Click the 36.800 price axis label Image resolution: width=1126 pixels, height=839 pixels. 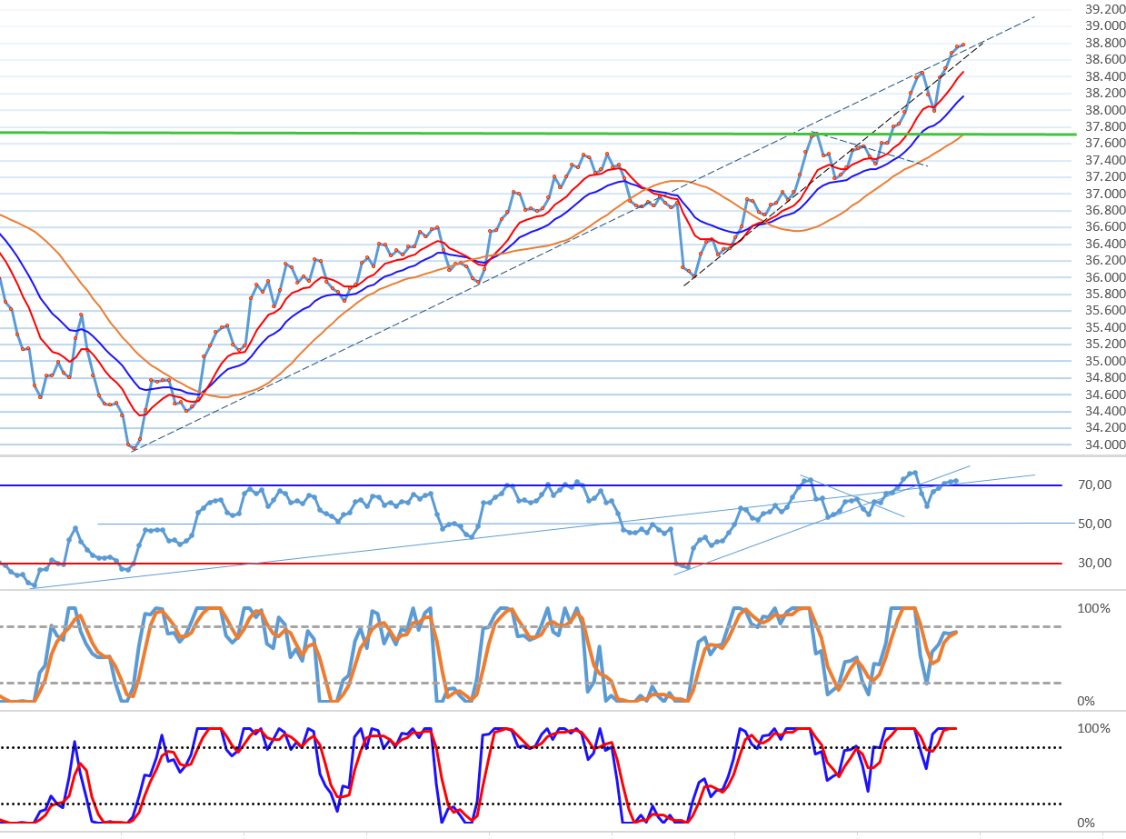click(x=1107, y=210)
